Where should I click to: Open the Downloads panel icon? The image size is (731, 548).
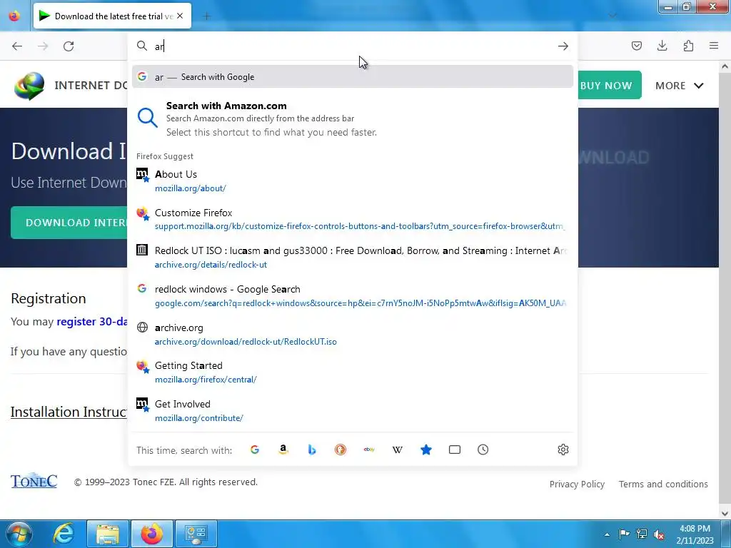point(662,46)
